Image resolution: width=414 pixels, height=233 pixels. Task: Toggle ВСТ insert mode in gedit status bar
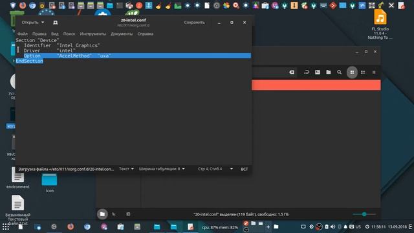pos(245,169)
